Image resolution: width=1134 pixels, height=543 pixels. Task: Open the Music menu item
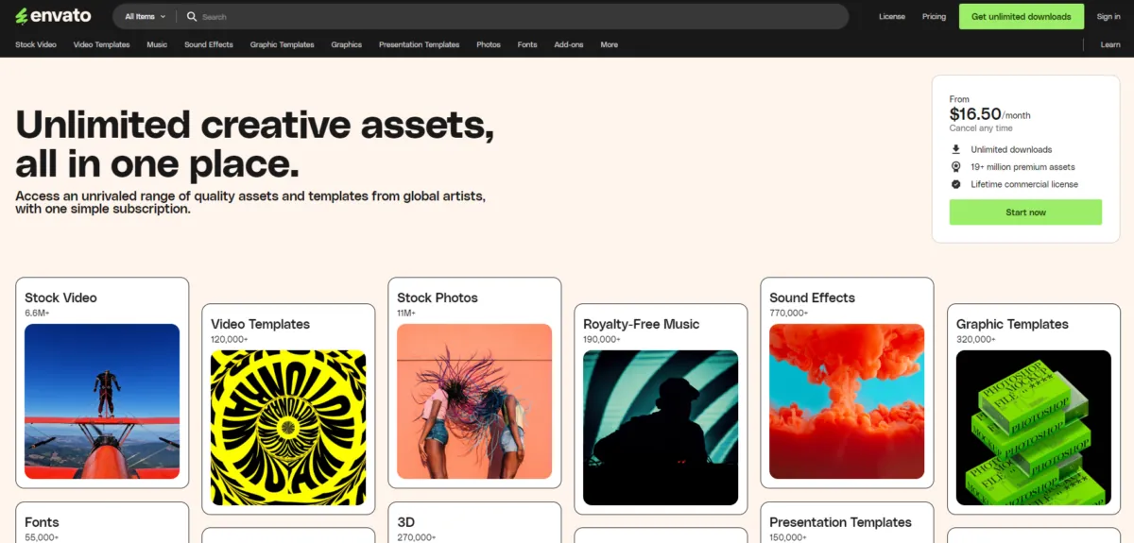(x=157, y=44)
